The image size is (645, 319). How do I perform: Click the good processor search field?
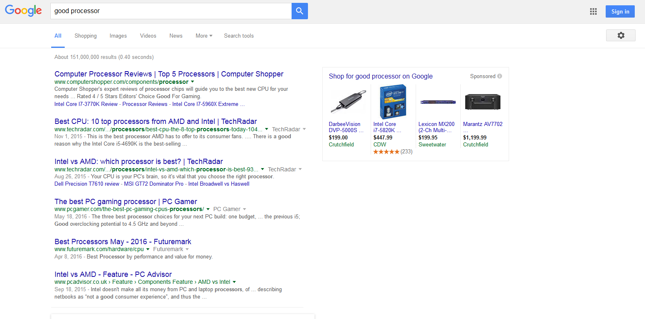(x=171, y=11)
